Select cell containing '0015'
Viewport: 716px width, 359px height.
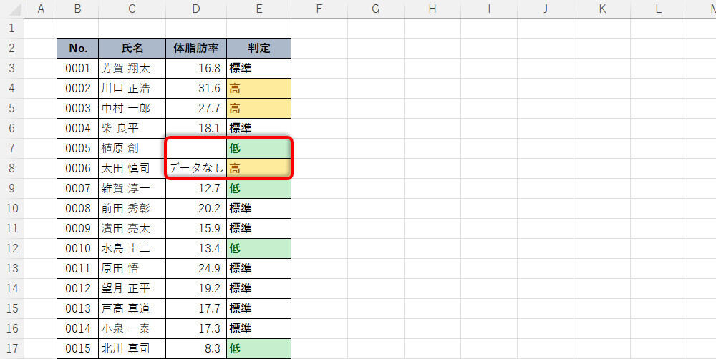77,348
